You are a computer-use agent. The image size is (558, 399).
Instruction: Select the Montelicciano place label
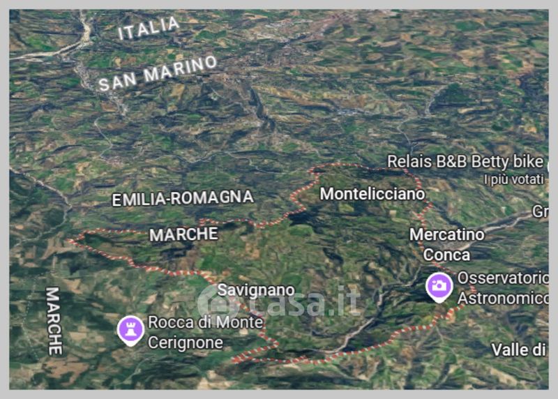pos(372,195)
